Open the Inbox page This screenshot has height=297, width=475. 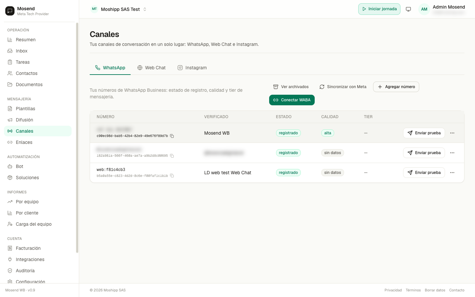(x=38, y=51)
